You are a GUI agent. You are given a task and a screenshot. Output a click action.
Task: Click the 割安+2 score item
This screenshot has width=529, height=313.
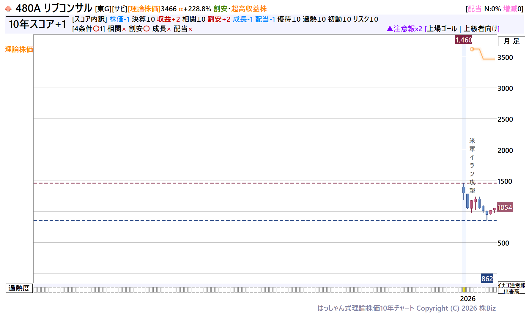click(219, 19)
